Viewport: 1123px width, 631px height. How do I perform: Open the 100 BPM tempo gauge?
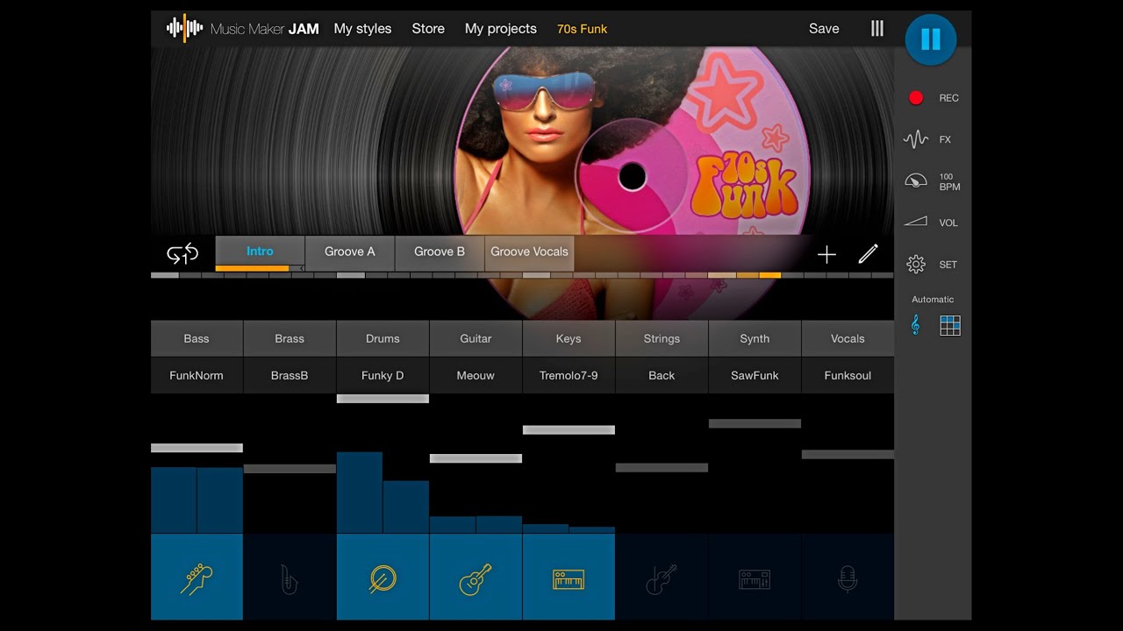click(916, 181)
